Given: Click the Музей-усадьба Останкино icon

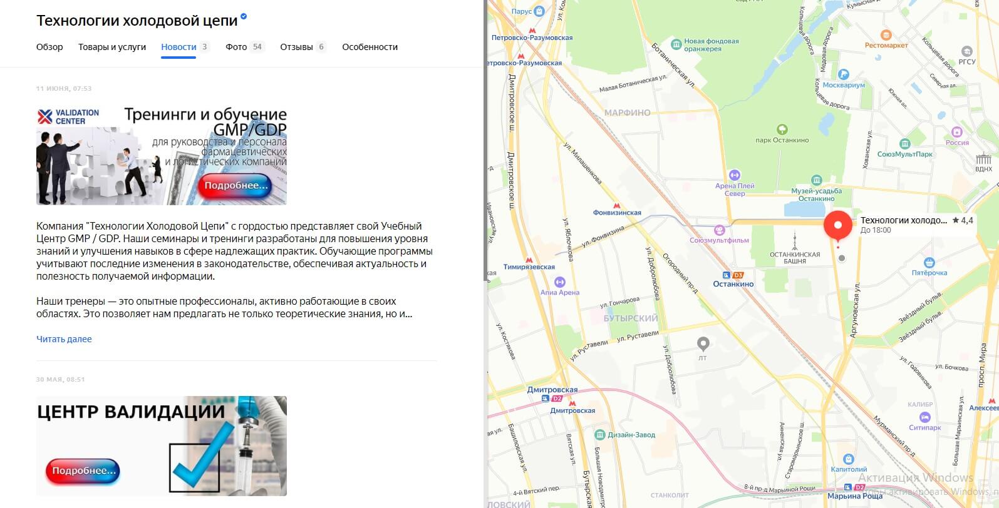Looking at the screenshot, I should [x=816, y=180].
